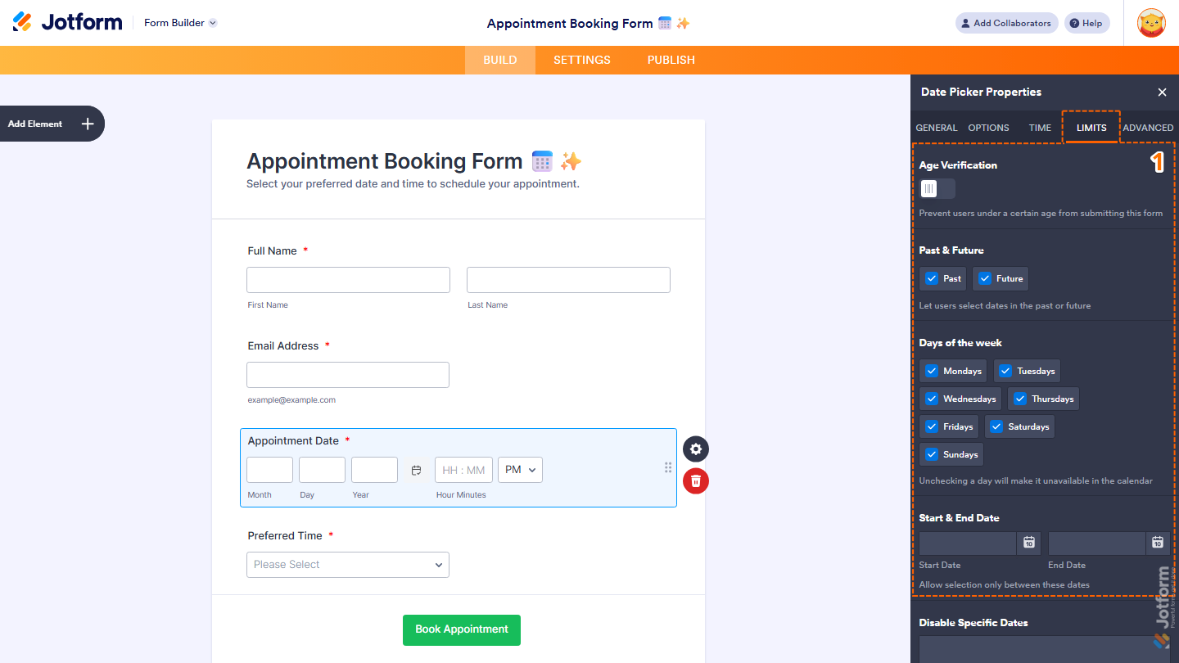Click the Day input box
Image resolution: width=1179 pixels, height=663 pixels.
[x=322, y=470]
